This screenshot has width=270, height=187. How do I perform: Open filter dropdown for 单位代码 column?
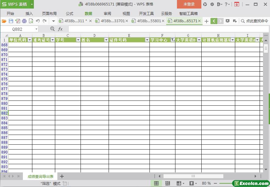point(30,40)
